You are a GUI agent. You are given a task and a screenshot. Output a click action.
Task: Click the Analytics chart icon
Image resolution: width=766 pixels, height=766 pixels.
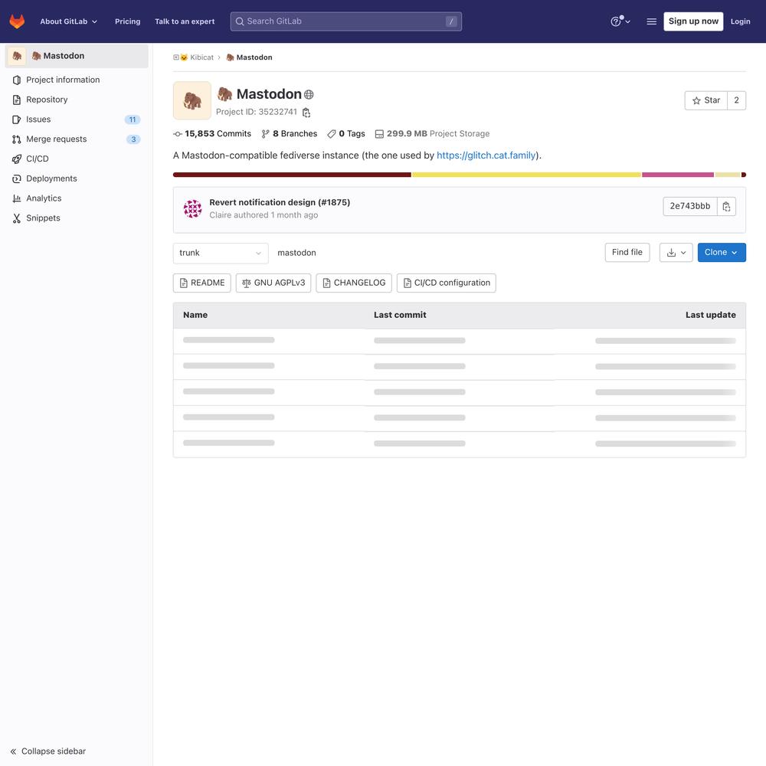[17, 198]
